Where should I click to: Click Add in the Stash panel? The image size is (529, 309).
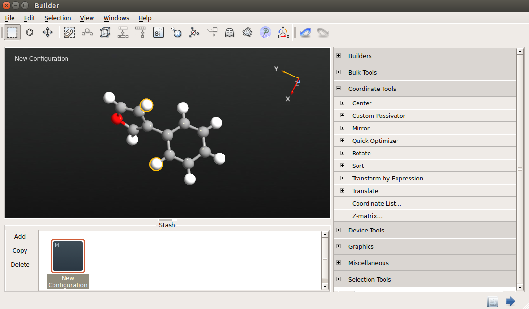pos(20,236)
